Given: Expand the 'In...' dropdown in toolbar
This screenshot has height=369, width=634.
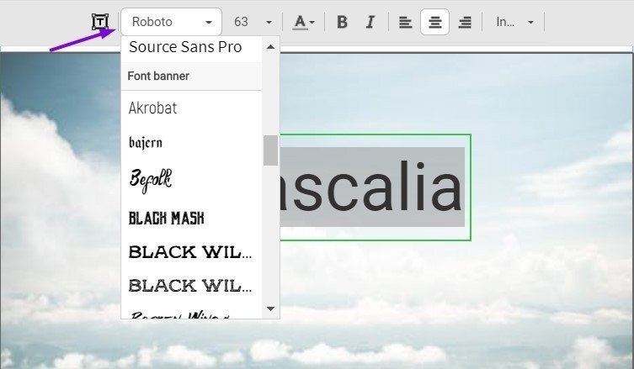Looking at the screenshot, I should pyautogui.click(x=514, y=22).
